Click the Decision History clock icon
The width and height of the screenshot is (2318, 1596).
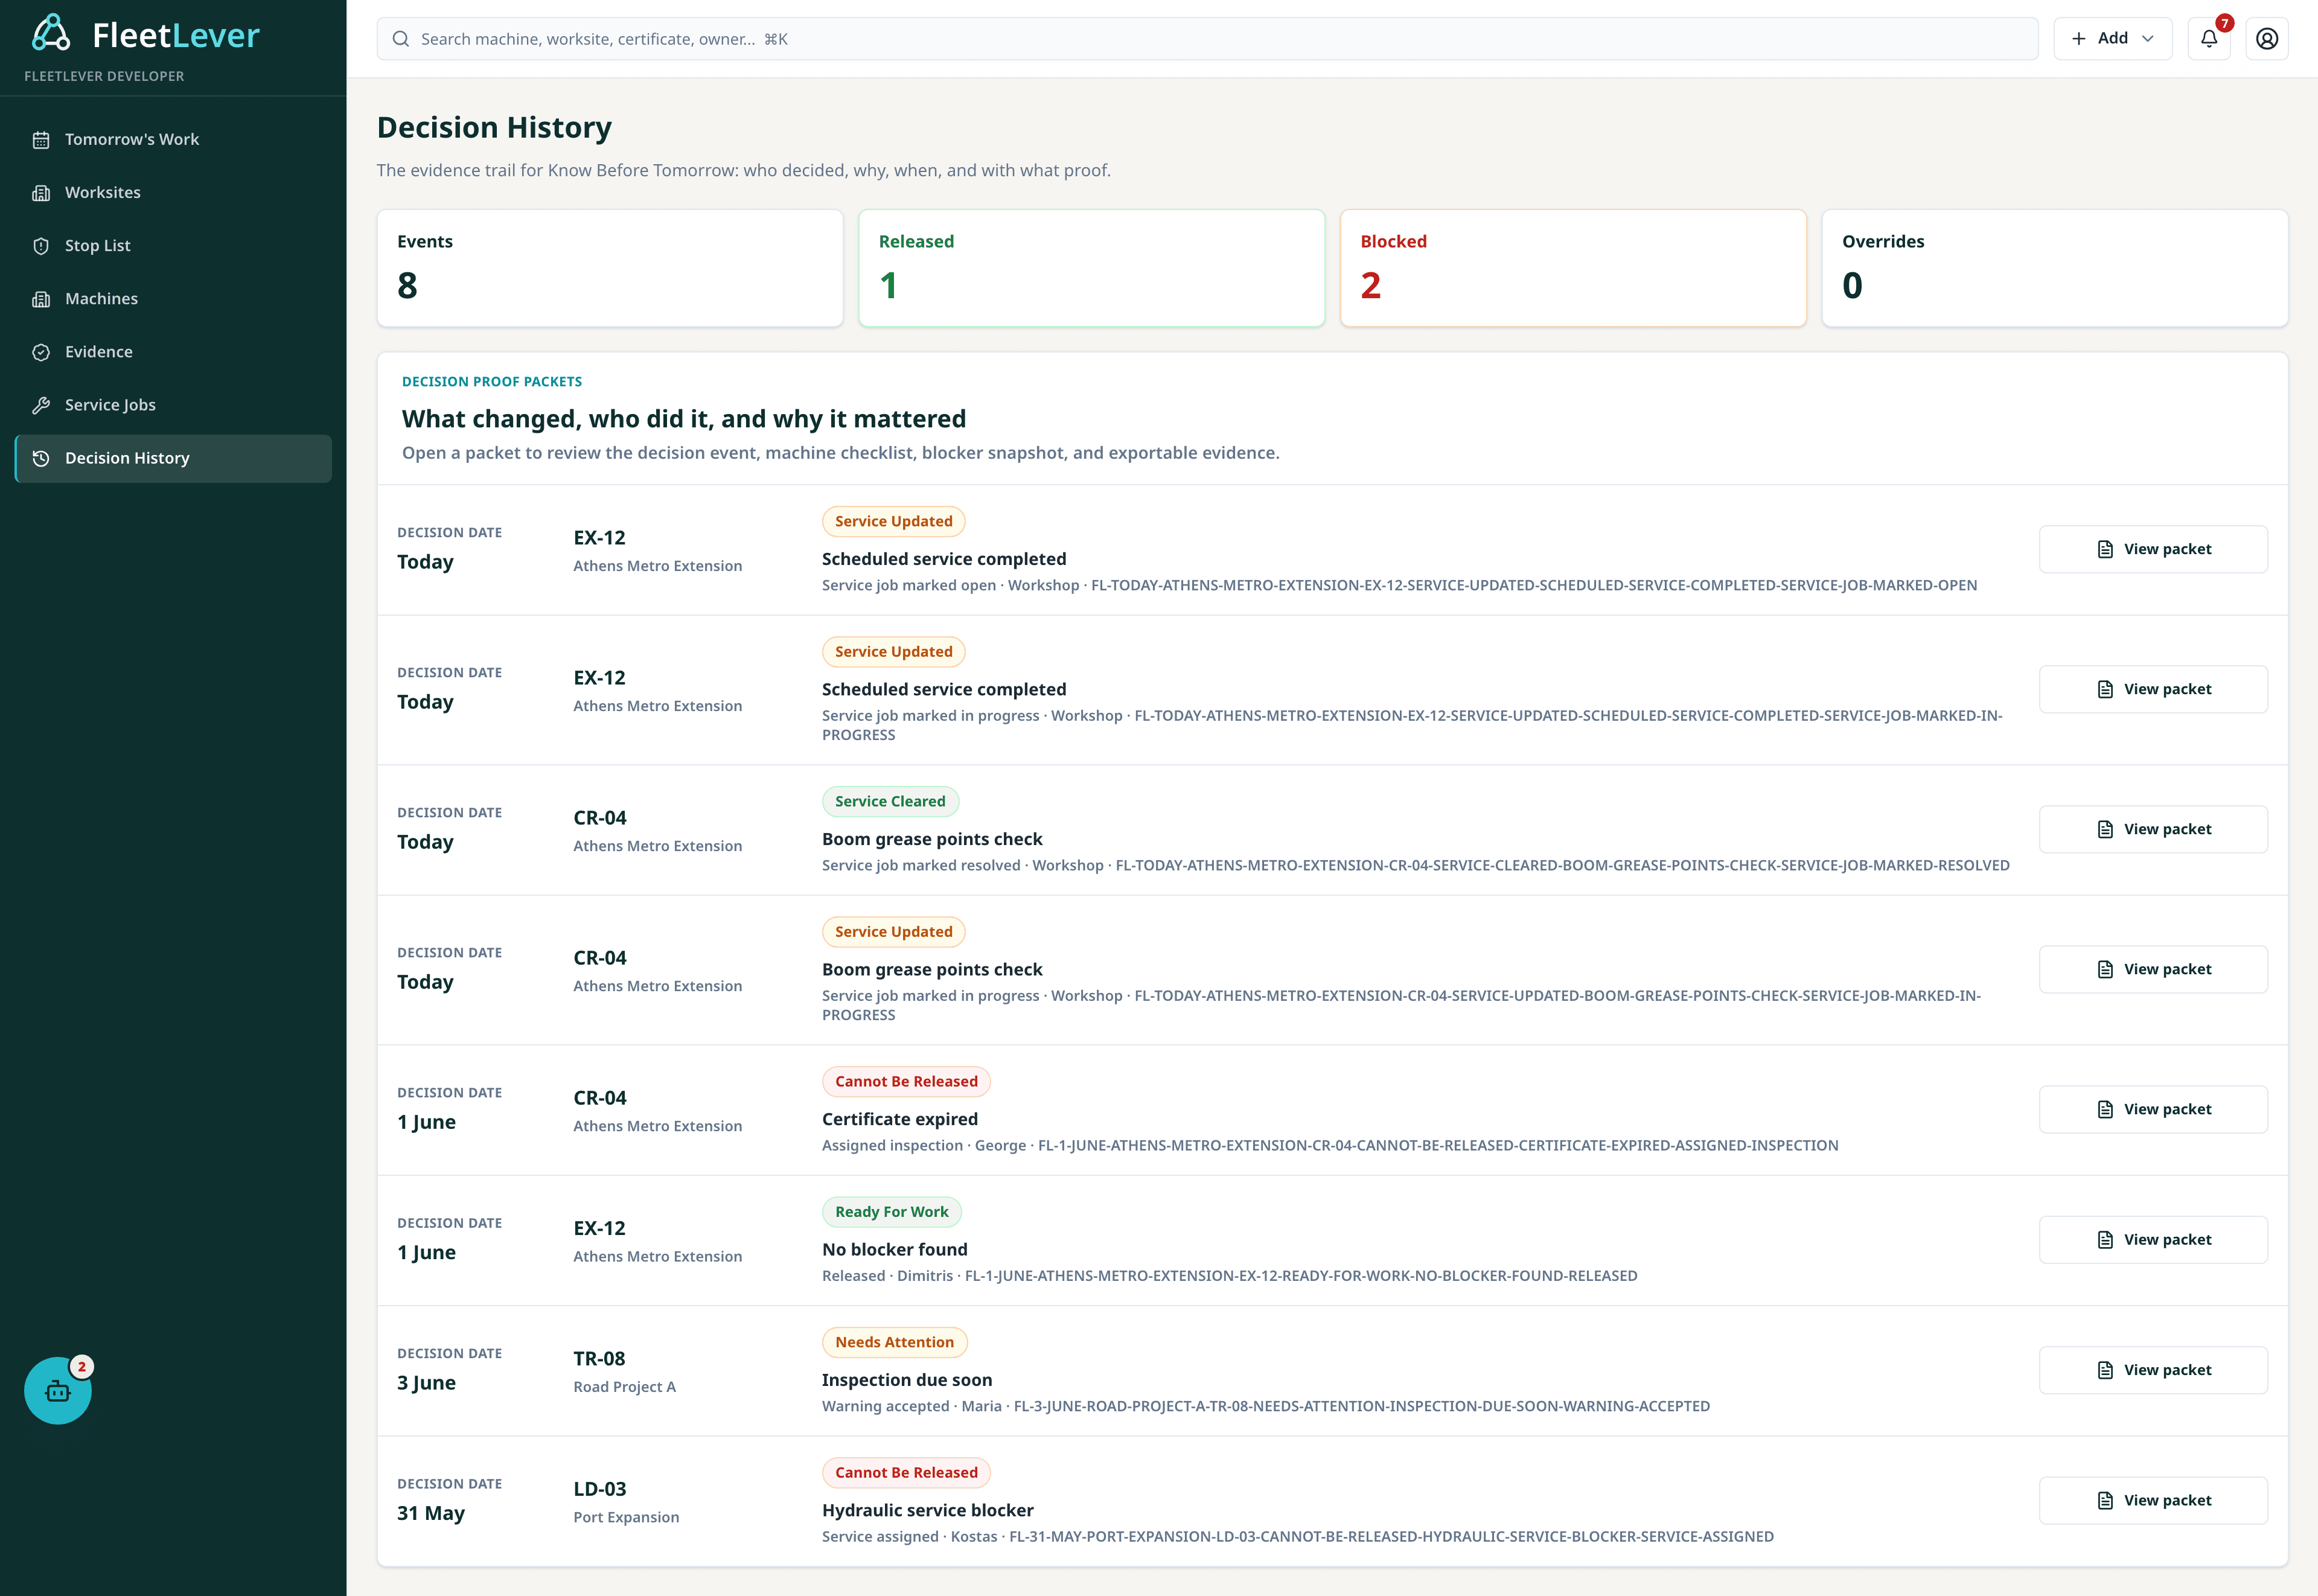[41, 458]
